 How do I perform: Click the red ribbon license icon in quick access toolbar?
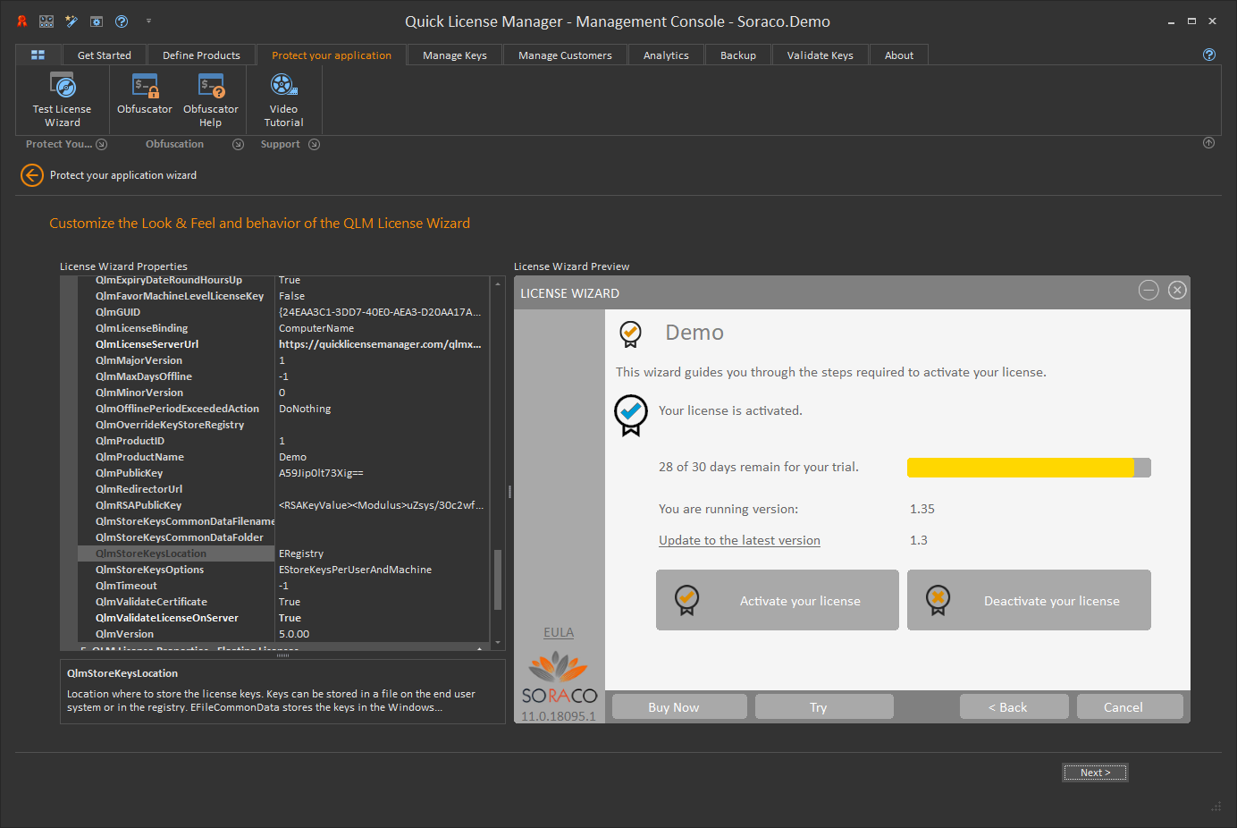coord(22,21)
